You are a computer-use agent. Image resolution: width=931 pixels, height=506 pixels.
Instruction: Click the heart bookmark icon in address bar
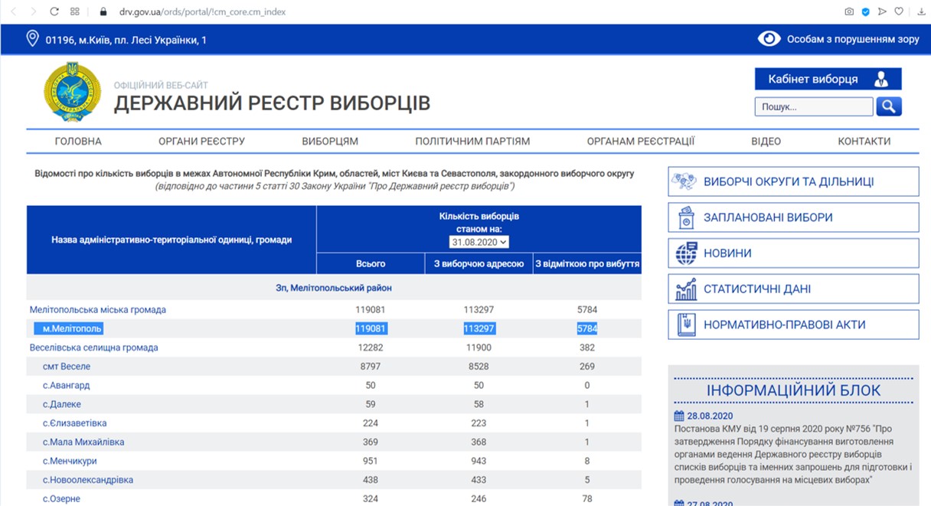click(899, 12)
